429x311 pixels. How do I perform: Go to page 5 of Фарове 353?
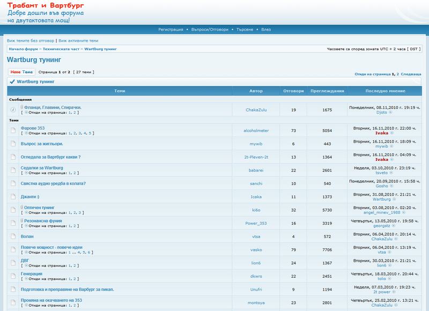[90, 133]
